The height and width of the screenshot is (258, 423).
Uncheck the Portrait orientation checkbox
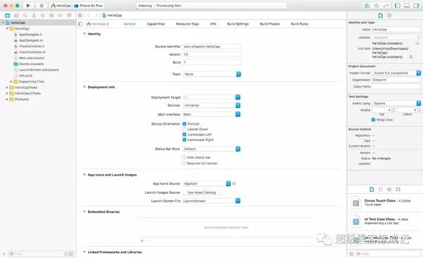[185, 124]
